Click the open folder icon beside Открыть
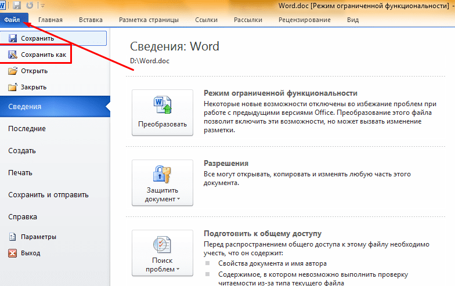 coord(13,71)
